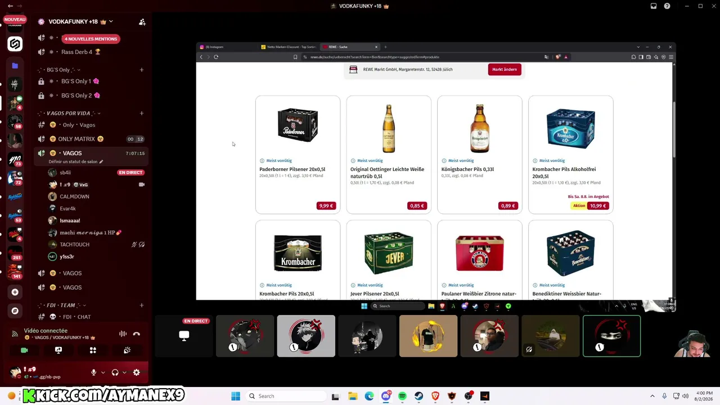720x405 pixels.
Task: Open Discord user settings gear
Action: click(x=136, y=372)
